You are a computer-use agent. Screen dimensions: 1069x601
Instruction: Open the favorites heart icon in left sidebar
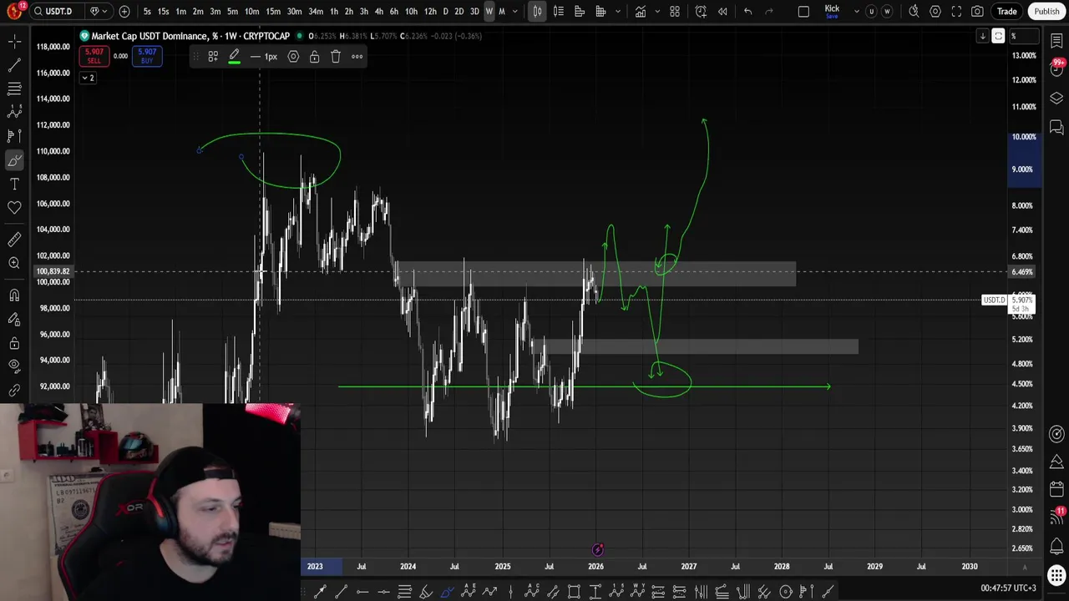point(14,208)
